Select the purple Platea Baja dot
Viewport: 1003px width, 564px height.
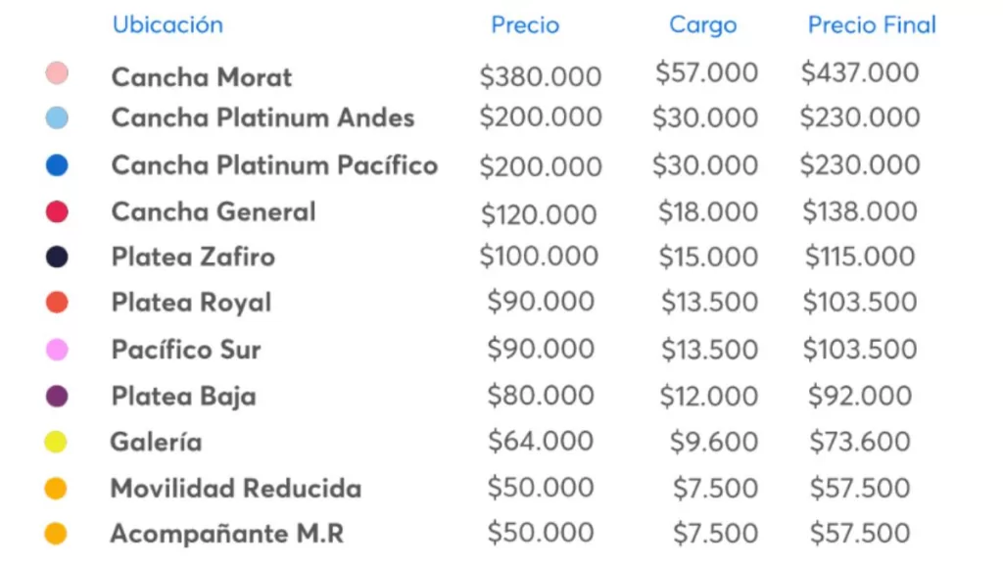pyautogui.click(x=57, y=397)
